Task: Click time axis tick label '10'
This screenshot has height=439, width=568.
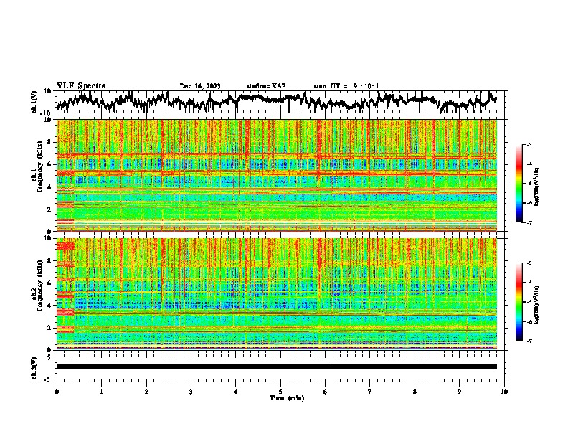Action: 504,392
